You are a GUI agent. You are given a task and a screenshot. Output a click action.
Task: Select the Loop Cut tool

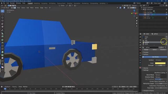(2, 46)
